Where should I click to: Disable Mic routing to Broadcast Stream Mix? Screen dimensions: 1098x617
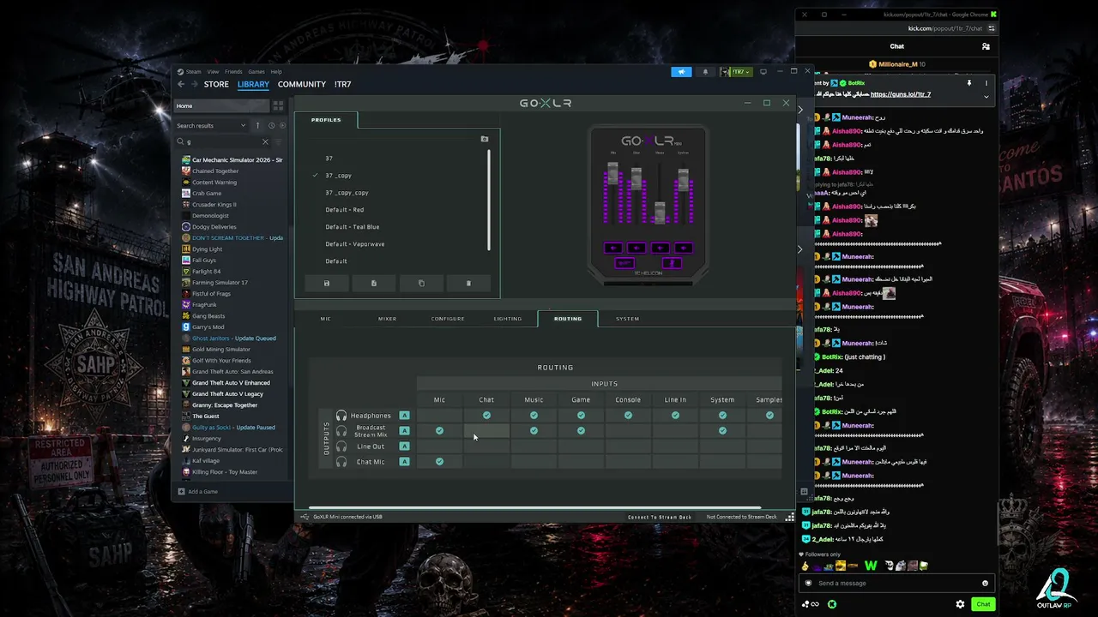(439, 431)
